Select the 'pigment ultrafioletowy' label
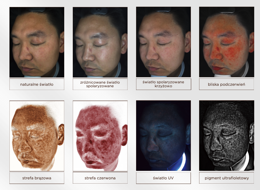The height and width of the screenshot is (190, 260). [x=226, y=178]
